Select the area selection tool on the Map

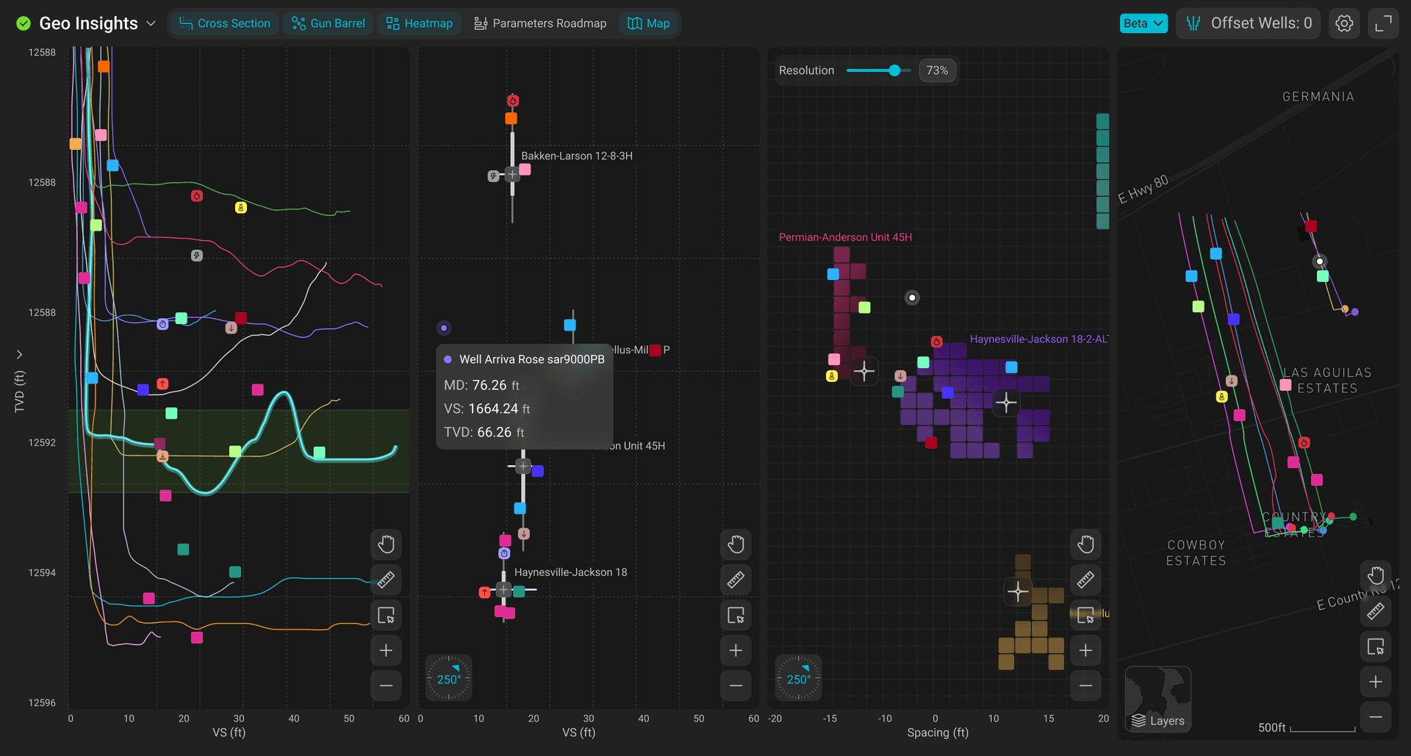click(x=1376, y=647)
